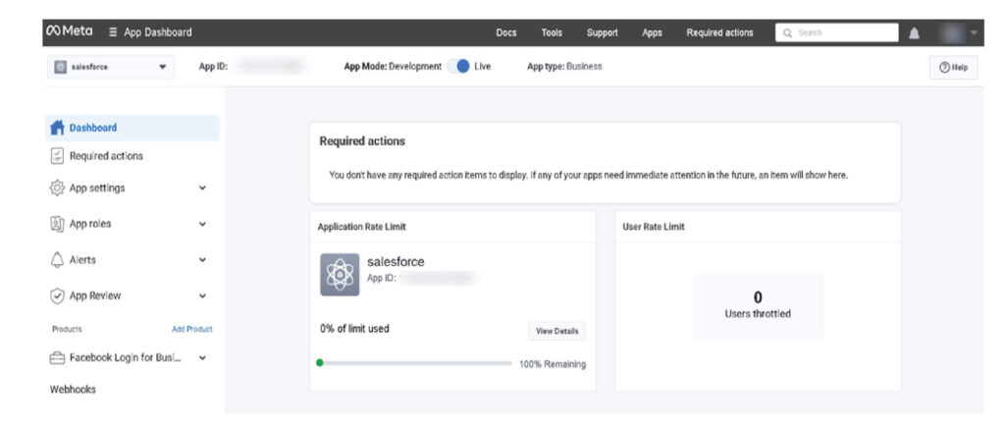Click the Facebook Login briefcase icon

click(x=57, y=358)
